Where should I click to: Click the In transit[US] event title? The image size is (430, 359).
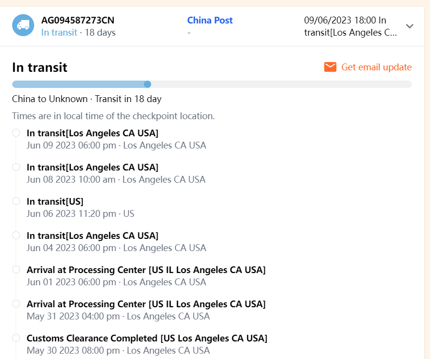click(x=55, y=201)
